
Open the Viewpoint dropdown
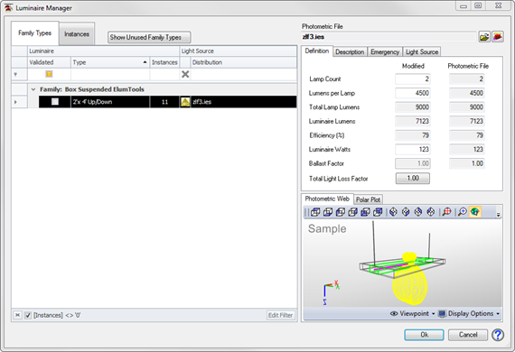(413, 313)
